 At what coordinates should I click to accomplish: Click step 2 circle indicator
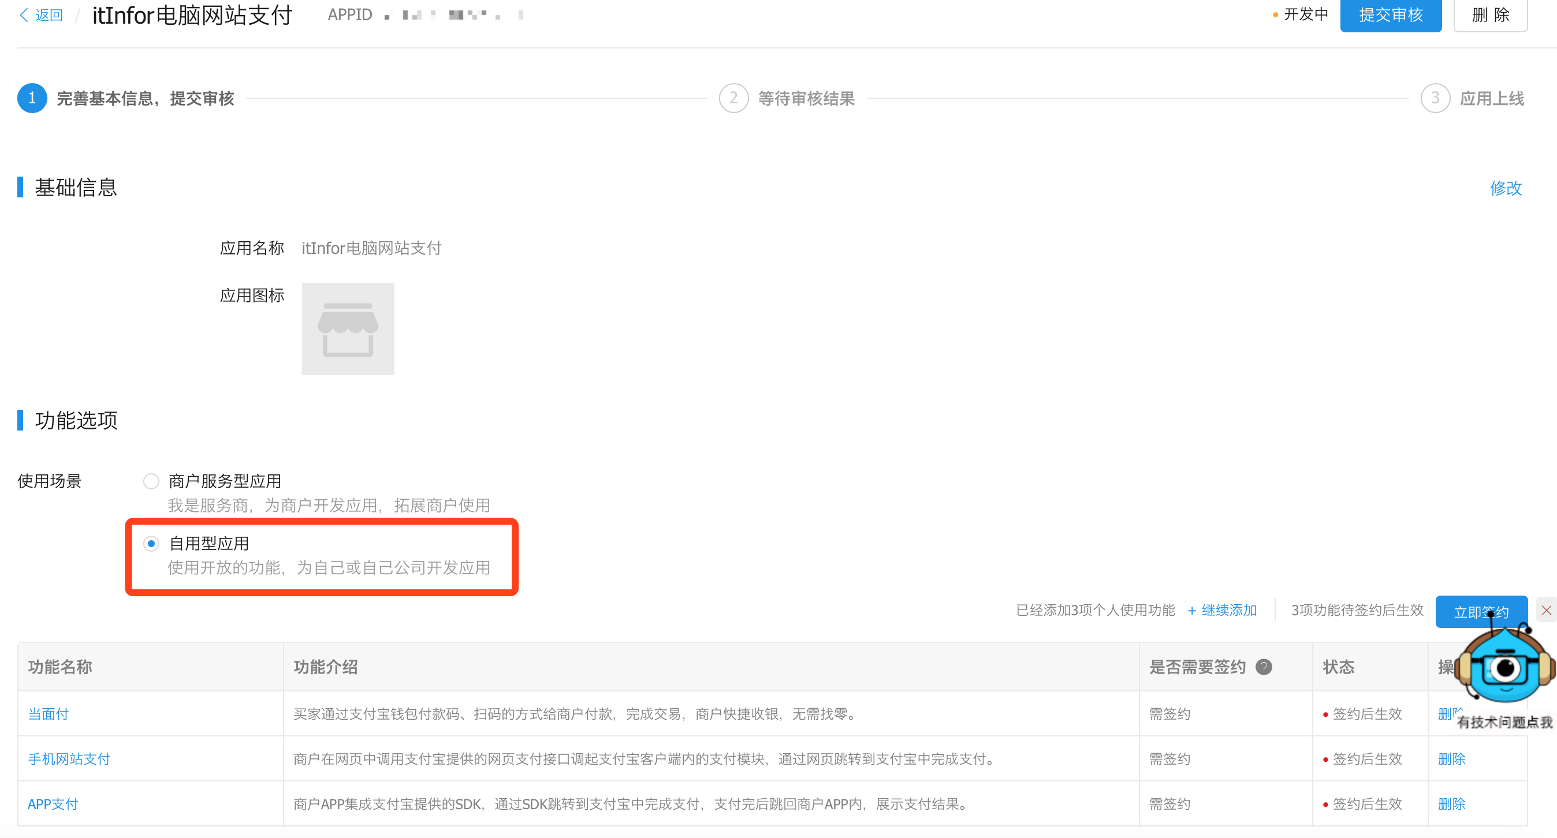point(733,98)
